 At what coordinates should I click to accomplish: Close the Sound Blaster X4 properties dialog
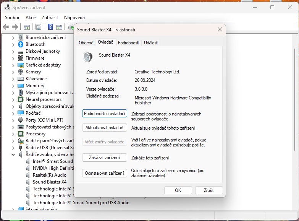(220, 29)
